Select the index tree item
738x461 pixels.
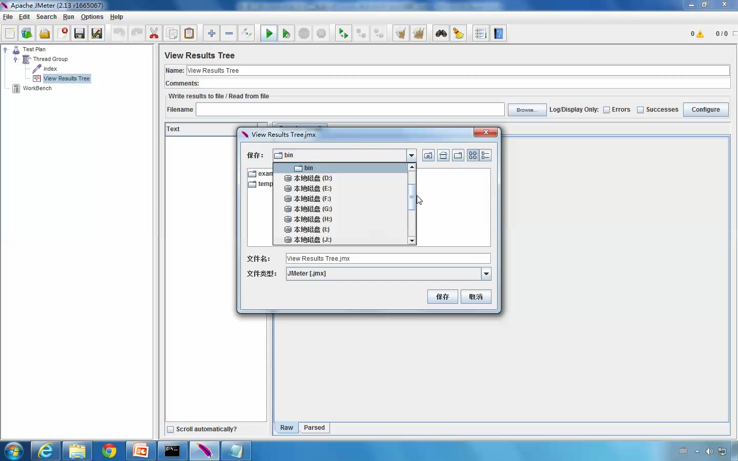[50, 69]
